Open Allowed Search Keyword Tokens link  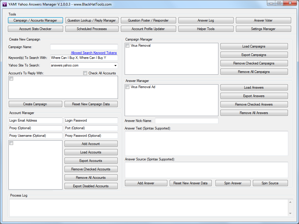tap(94, 53)
